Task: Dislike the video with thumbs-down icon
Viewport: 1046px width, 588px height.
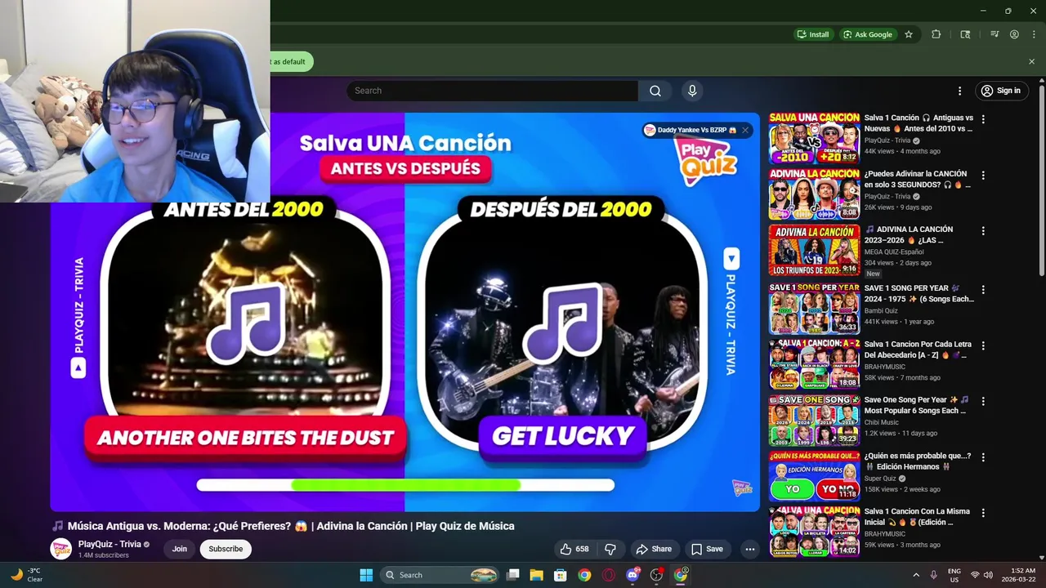Action: 610,549
